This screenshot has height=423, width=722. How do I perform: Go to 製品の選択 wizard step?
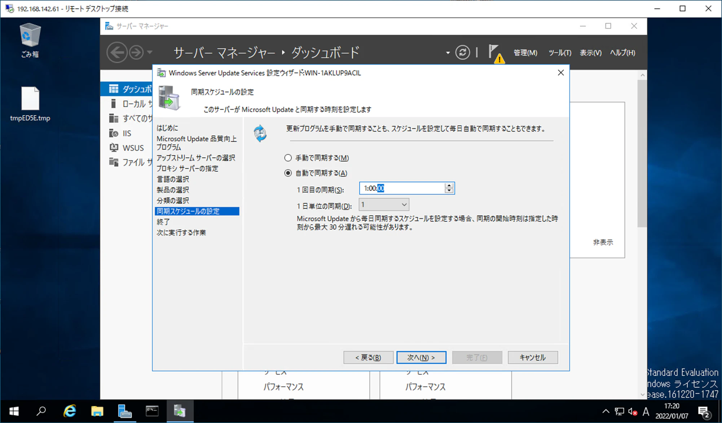[x=173, y=190]
